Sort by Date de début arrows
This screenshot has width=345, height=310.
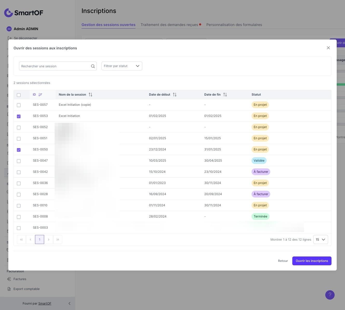[x=175, y=95]
